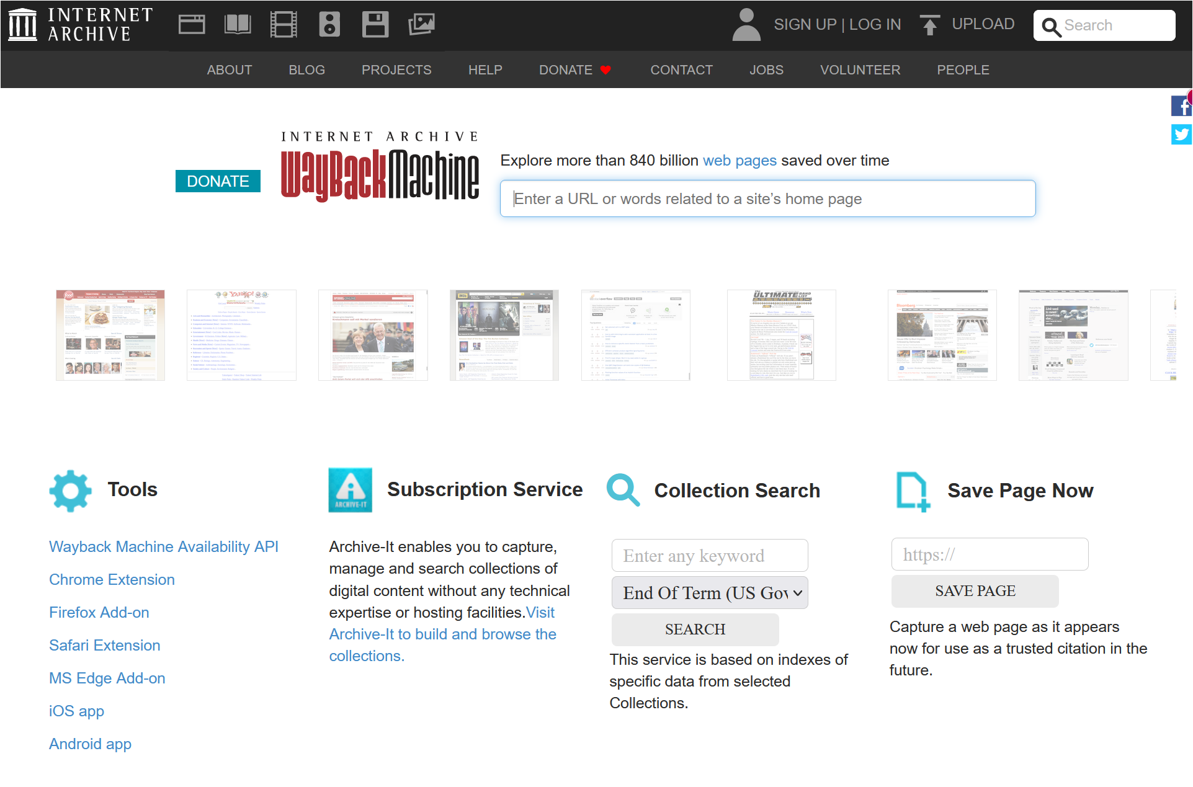
Task: Open the Web archive section
Action: tap(192, 24)
